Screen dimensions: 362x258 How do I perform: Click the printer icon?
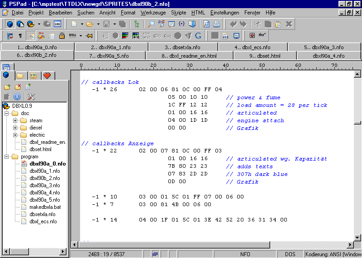pyautogui.click(x=217, y=24)
